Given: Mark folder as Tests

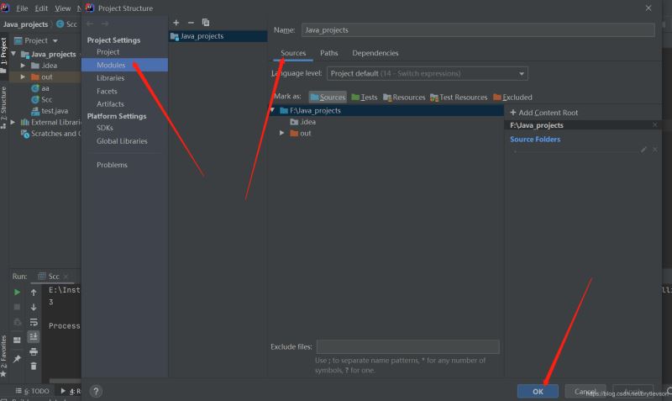Looking at the screenshot, I should [x=365, y=97].
